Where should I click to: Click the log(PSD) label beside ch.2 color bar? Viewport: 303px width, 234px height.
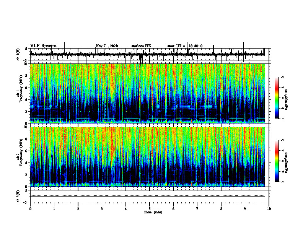(x=287, y=162)
